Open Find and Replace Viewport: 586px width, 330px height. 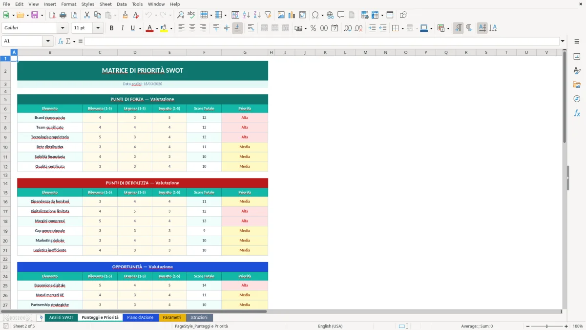point(181,15)
